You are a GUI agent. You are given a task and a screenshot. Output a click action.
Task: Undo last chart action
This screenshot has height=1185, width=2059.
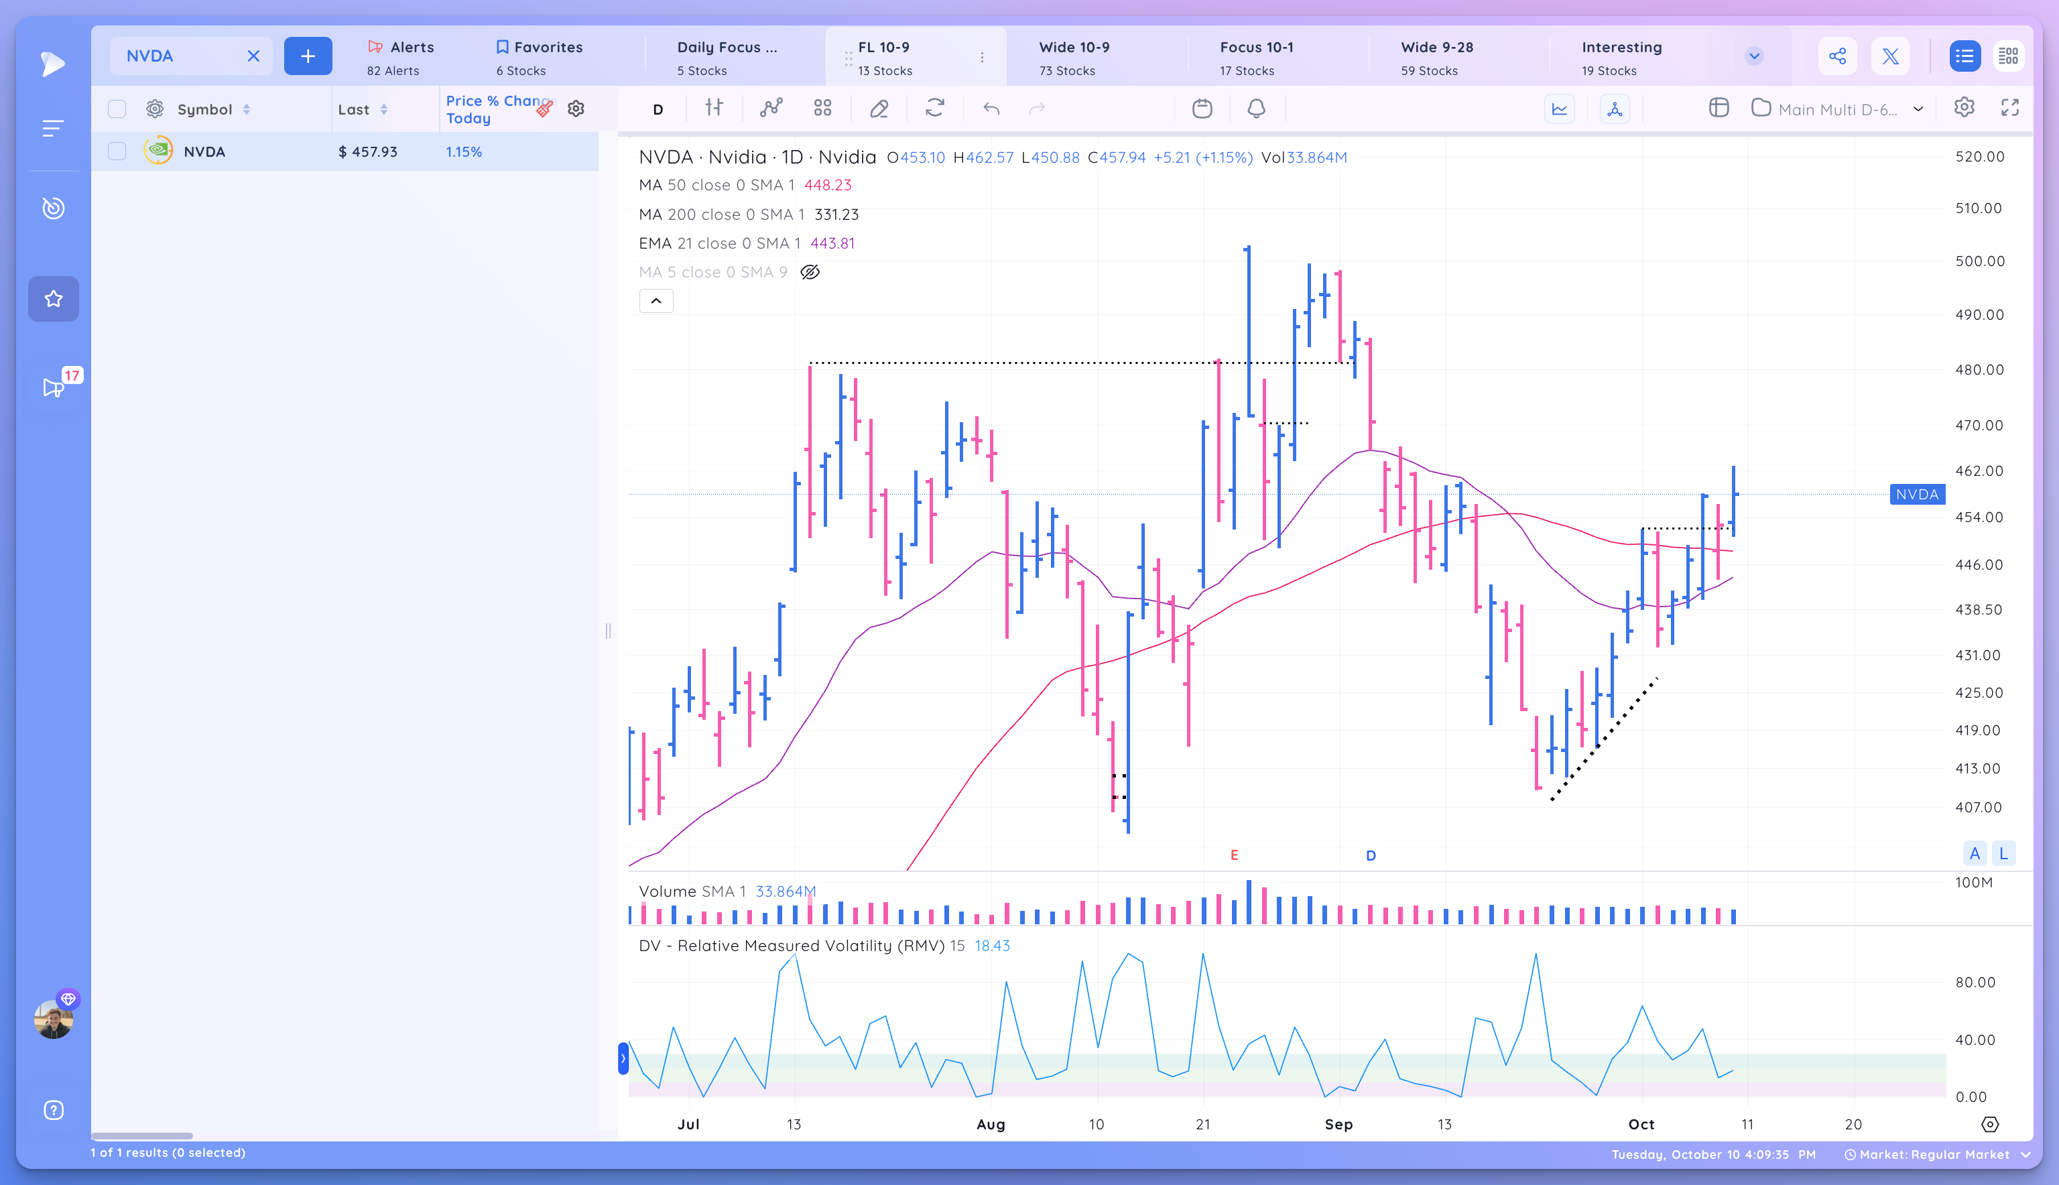tap(991, 109)
